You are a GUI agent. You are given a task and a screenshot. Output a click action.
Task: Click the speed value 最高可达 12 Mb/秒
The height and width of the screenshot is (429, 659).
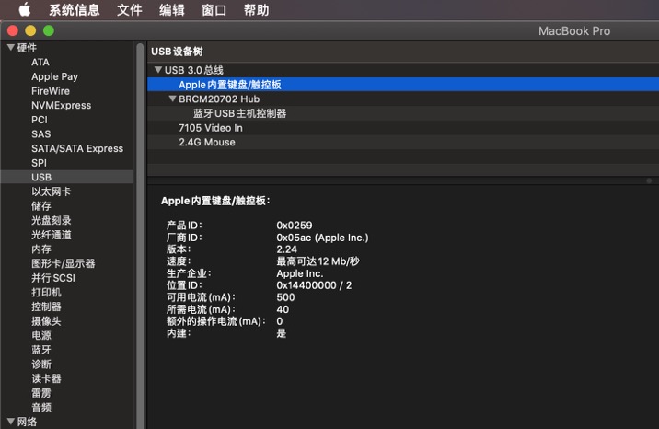[318, 261]
